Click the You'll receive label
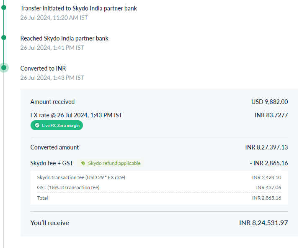307x248 pixels. pyautogui.click(x=49, y=223)
